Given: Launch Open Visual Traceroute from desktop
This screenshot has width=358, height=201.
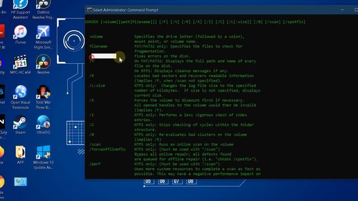Looking at the screenshot, I should coord(20,97).
